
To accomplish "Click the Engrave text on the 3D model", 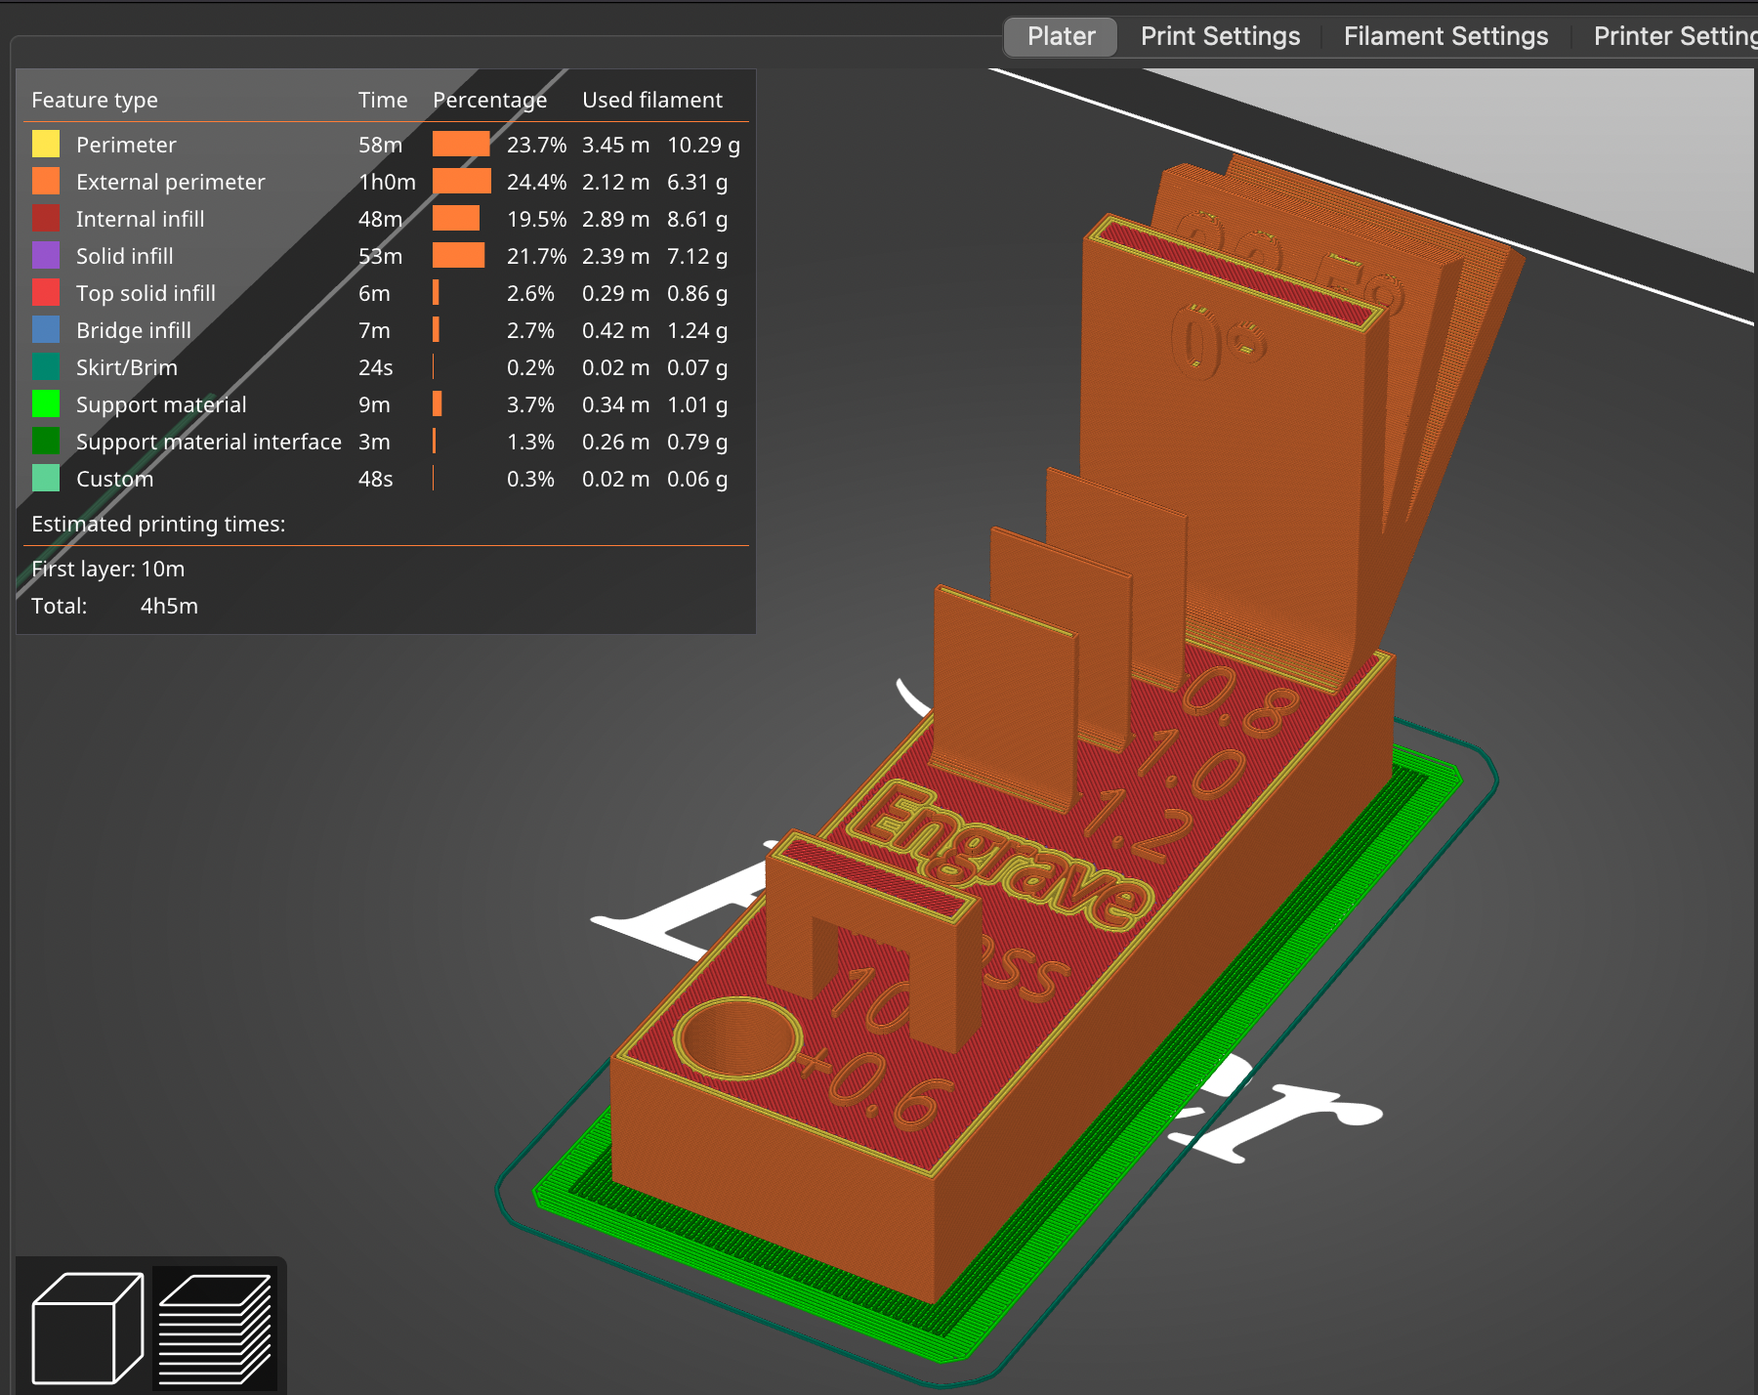I will tap(1001, 857).
